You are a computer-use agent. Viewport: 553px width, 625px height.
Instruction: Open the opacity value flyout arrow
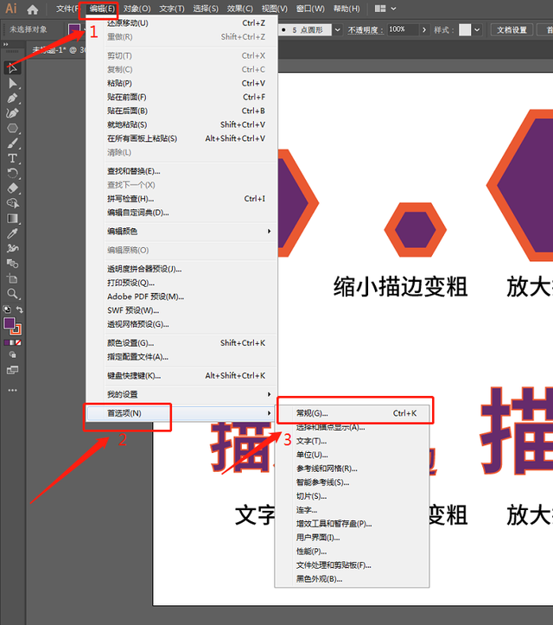(x=424, y=30)
